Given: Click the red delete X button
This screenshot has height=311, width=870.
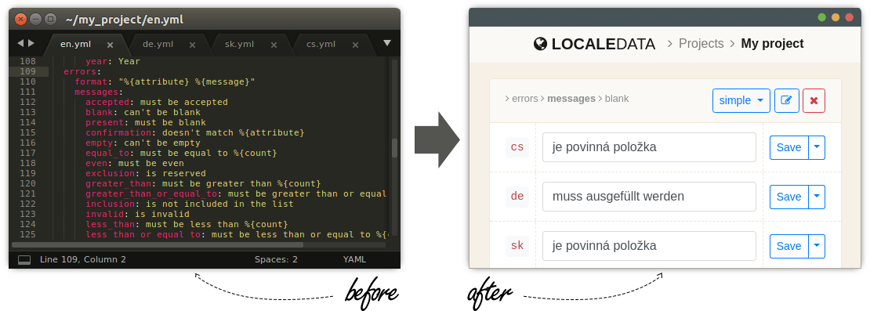Looking at the screenshot, I should pyautogui.click(x=814, y=100).
